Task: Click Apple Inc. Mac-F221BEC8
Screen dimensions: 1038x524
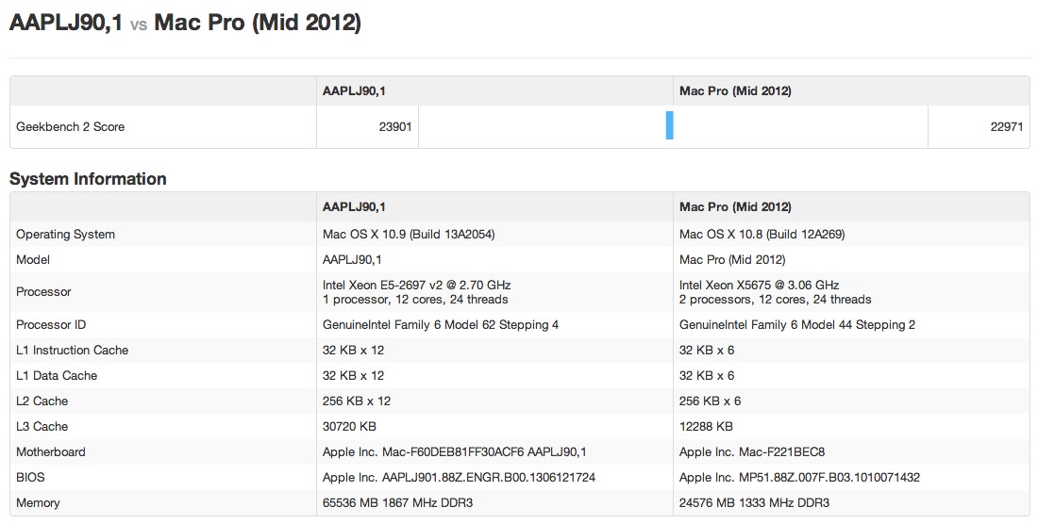Action: [752, 452]
